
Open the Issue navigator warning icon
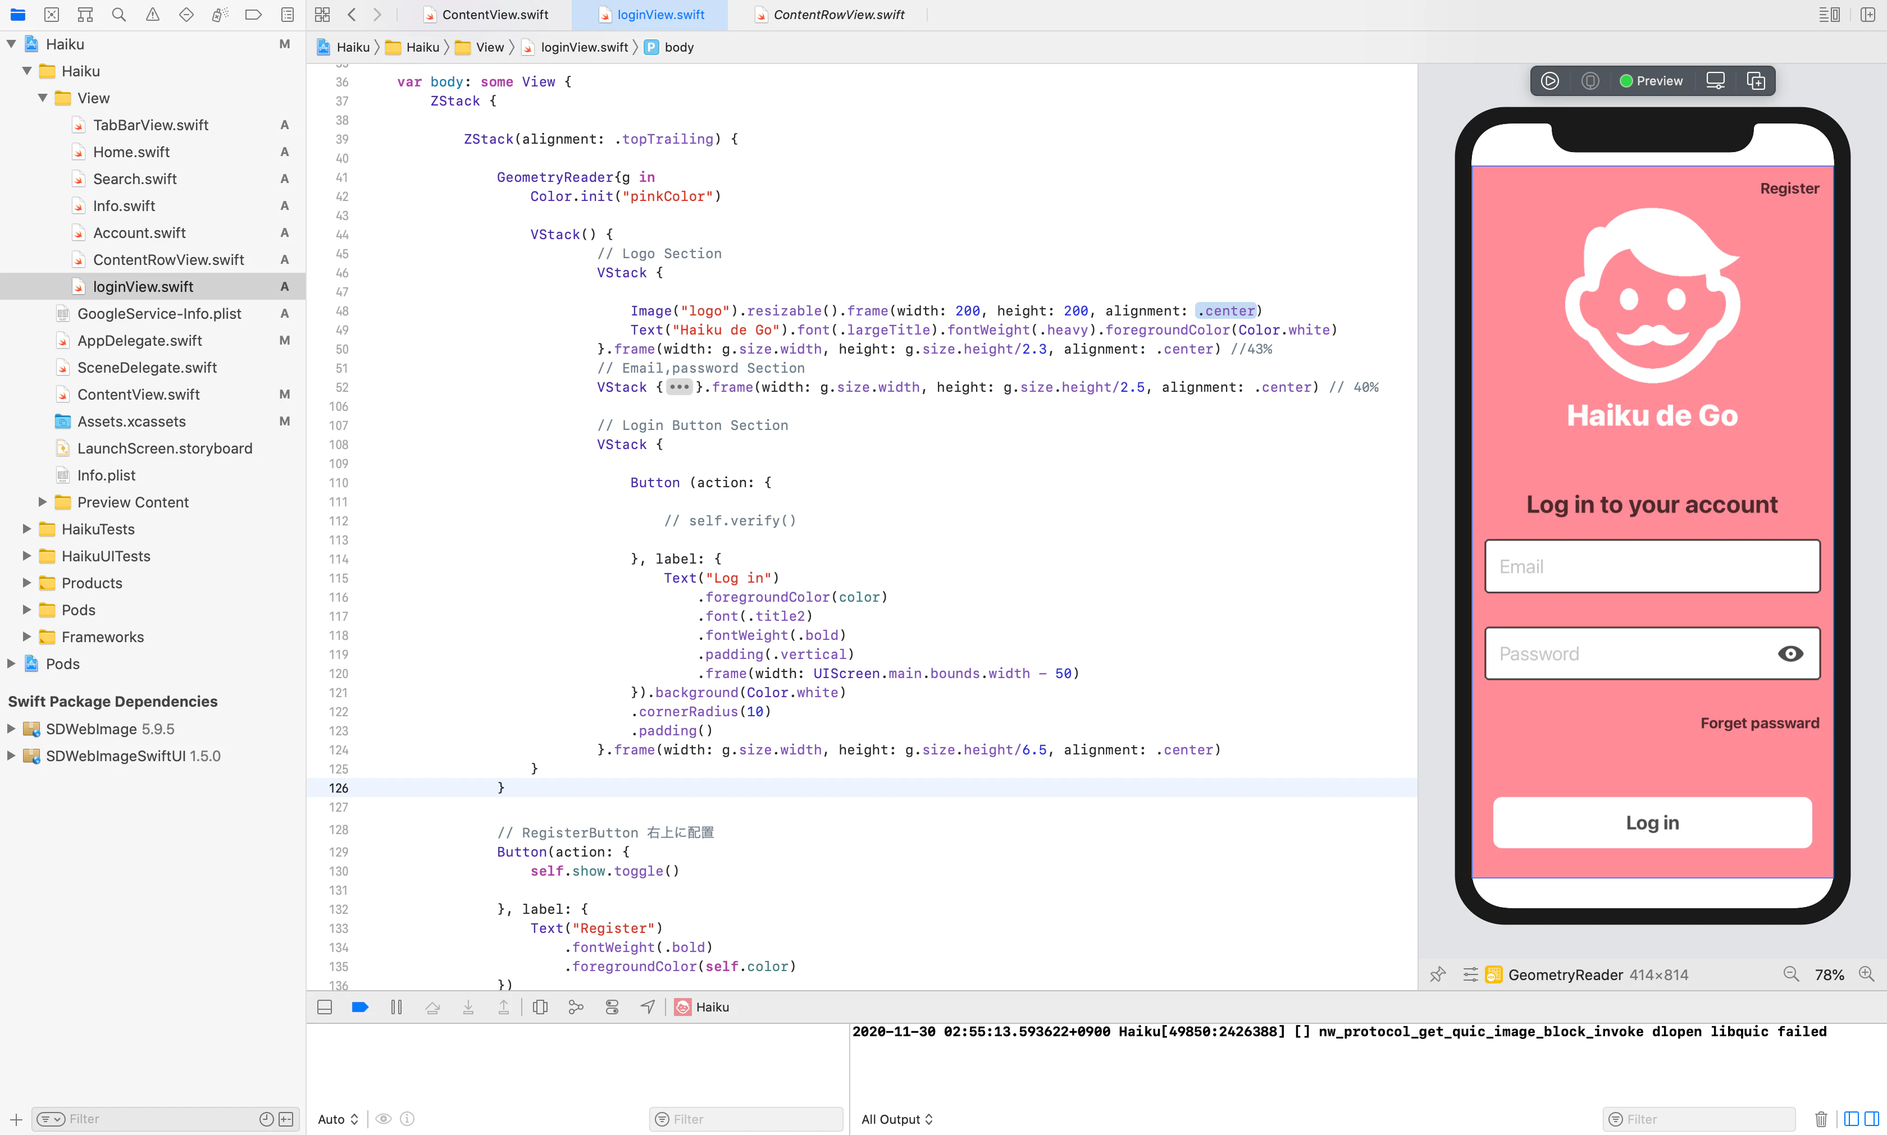pyautogui.click(x=152, y=15)
